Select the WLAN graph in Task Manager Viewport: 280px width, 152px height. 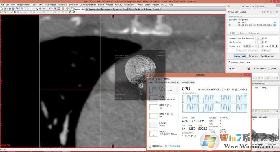coord(153,133)
